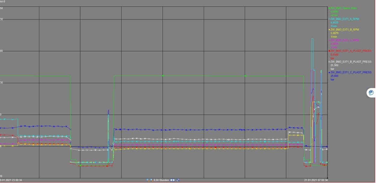376x183 pixels.
Task: Click the 8,00 Stunden time span field
Action: 161,180
